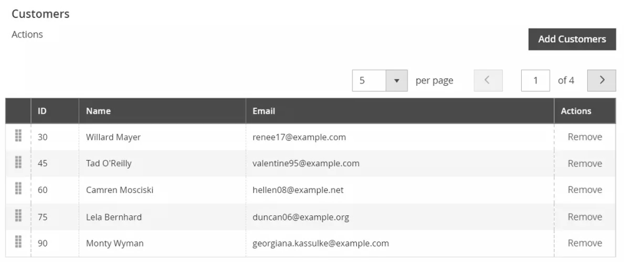Click the ID column header

click(42, 111)
